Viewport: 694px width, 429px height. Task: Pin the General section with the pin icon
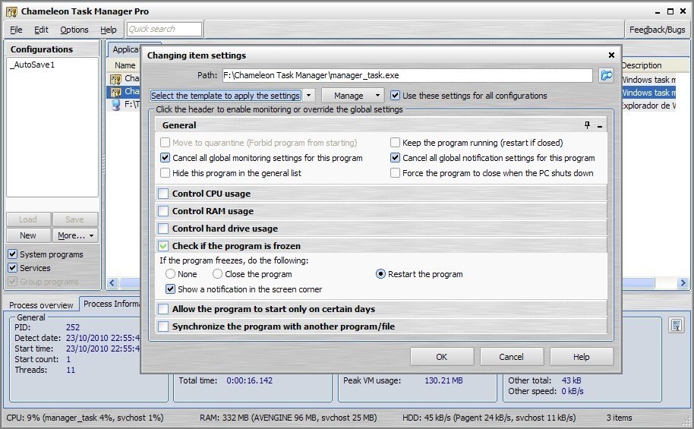pos(588,125)
